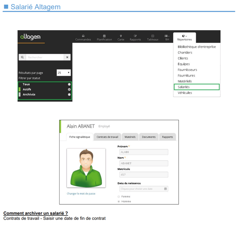Click the search magnifier icon
This screenshot has width=241, height=232.
pos(22,57)
